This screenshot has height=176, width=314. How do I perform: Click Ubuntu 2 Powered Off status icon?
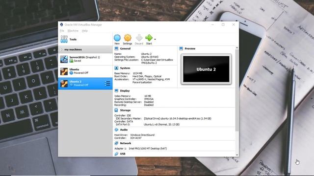click(x=71, y=85)
